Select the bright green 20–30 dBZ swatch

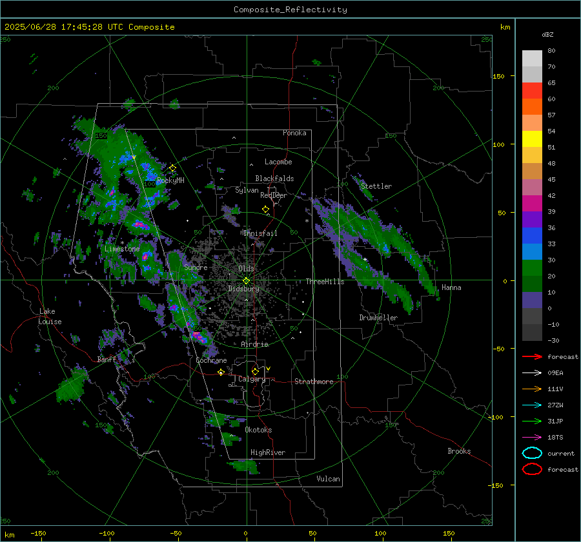532,268
